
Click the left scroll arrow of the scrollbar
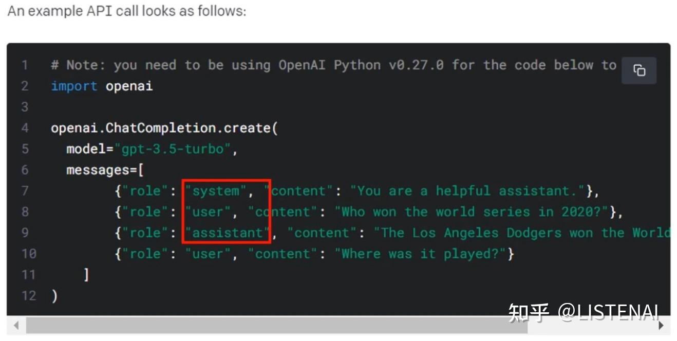click(x=16, y=325)
